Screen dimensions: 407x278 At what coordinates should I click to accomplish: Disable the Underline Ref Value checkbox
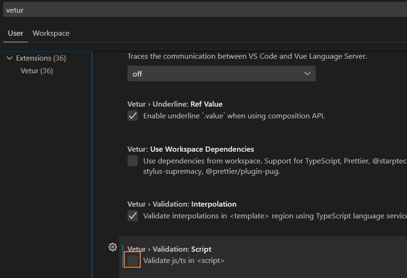pyautogui.click(x=133, y=116)
